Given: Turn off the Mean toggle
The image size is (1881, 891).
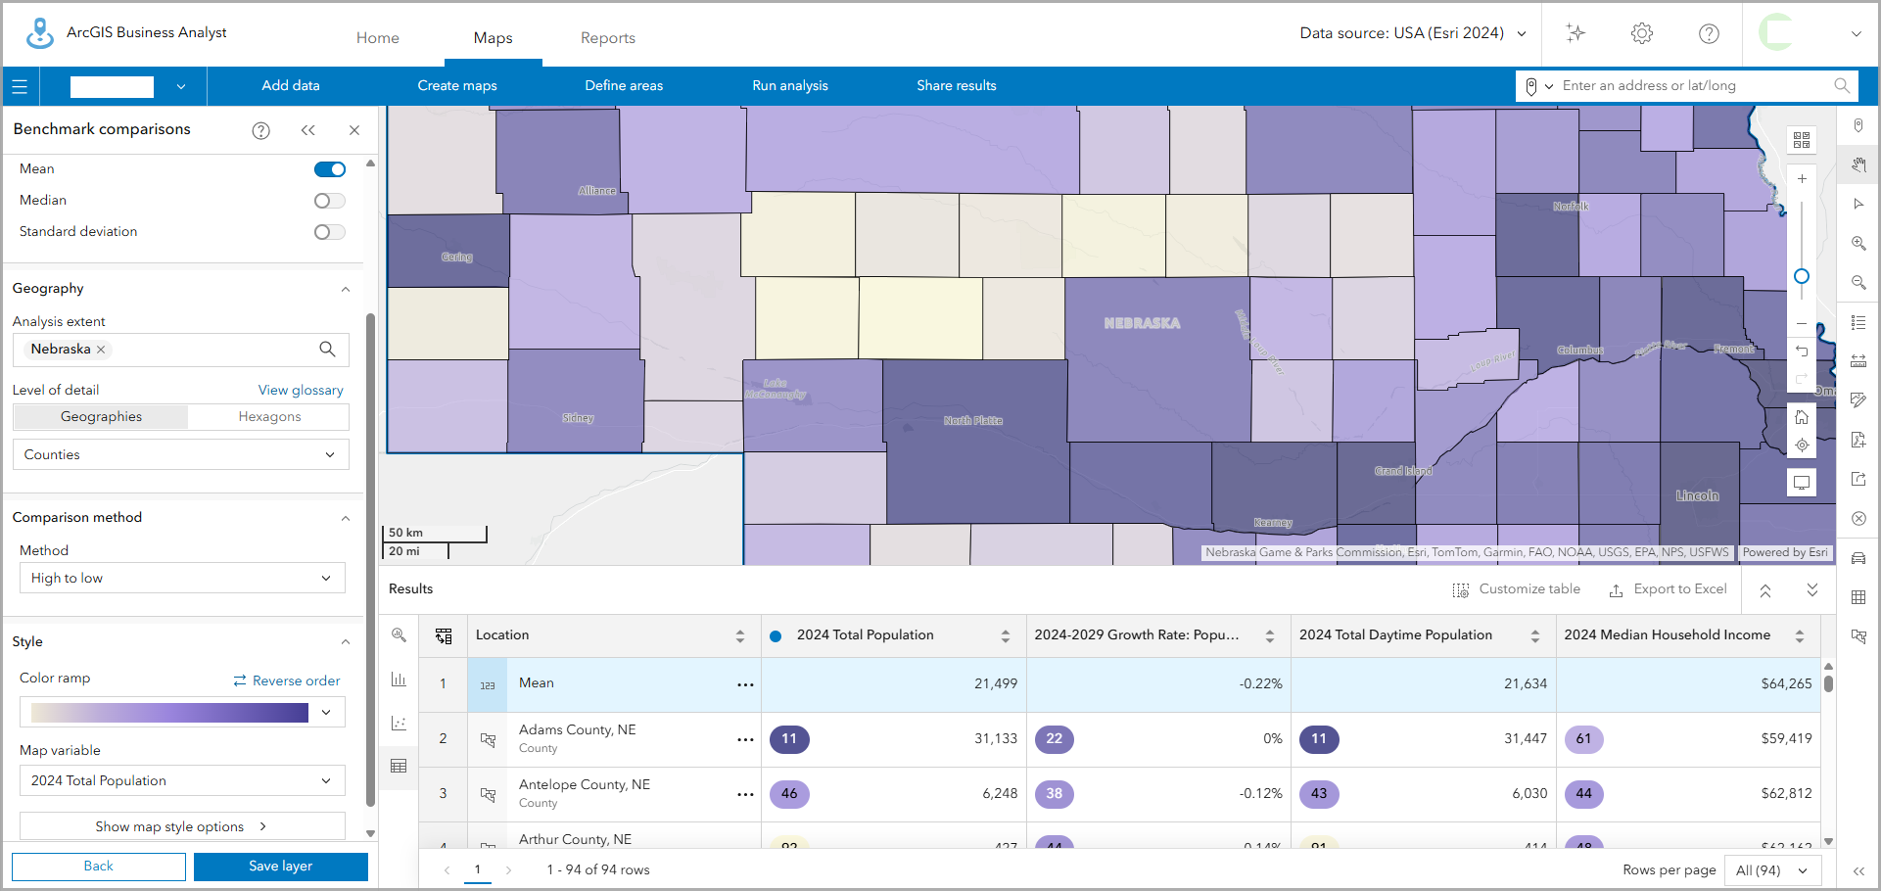Looking at the screenshot, I should [x=330, y=169].
